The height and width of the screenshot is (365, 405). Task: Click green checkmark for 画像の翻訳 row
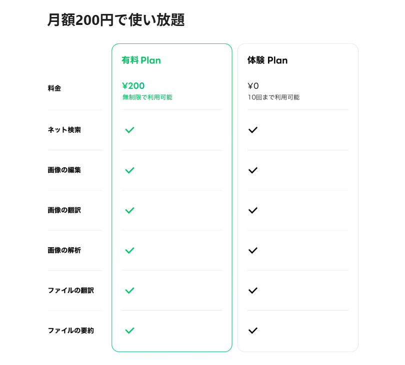(129, 210)
